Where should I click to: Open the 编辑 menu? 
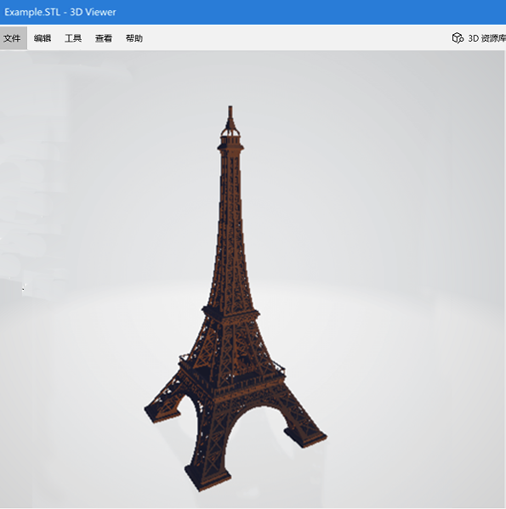pyautogui.click(x=43, y=38)
